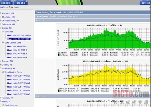
Task: Expand the Arlington, MA tree entry
Action: [1, 13]
